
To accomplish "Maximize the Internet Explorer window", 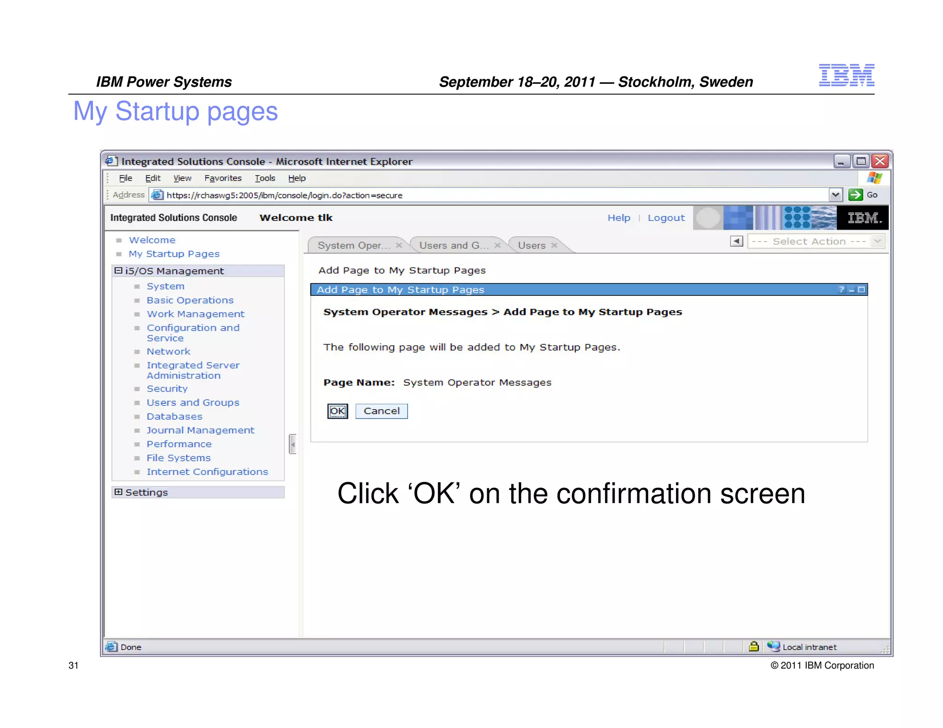I will click(x=861, y=161).
